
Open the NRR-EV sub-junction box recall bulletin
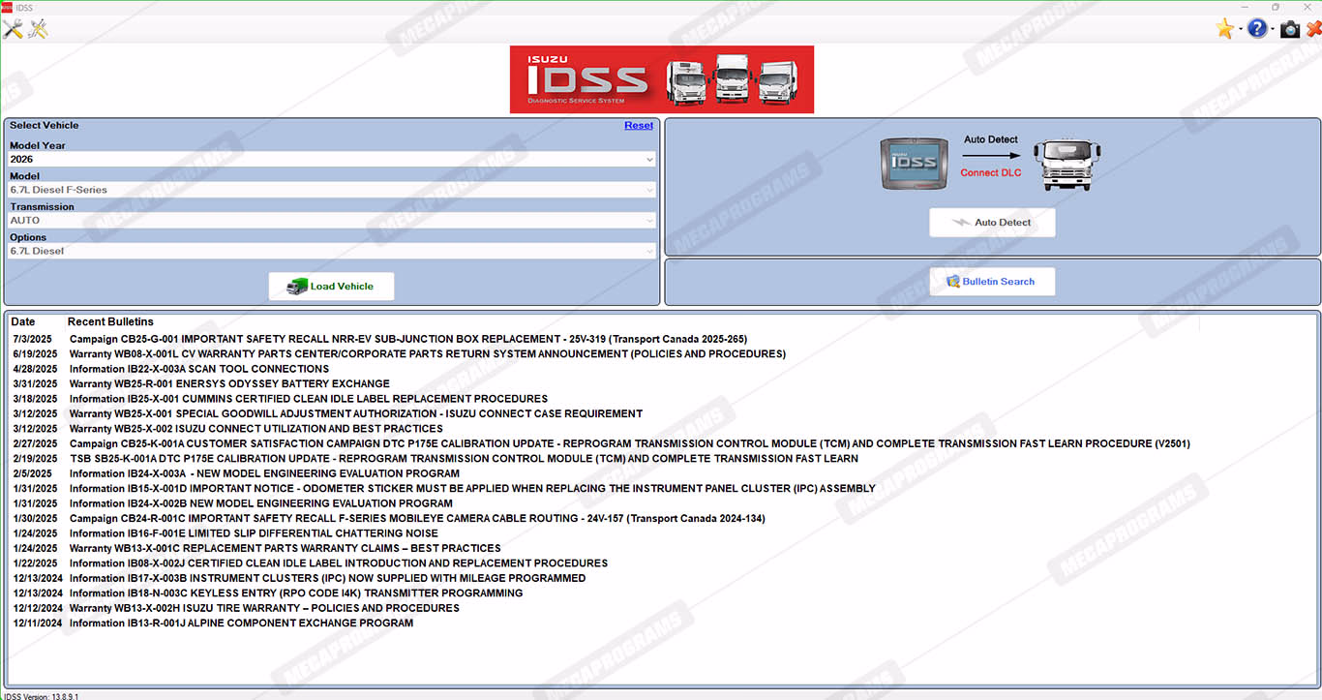point(407,339)
